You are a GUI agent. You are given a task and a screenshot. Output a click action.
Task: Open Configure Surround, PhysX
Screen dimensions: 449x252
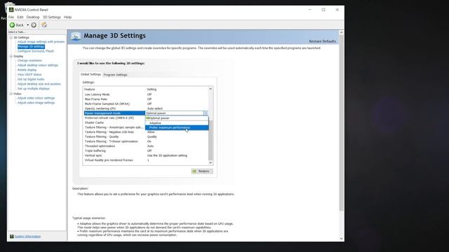(36, 51)
